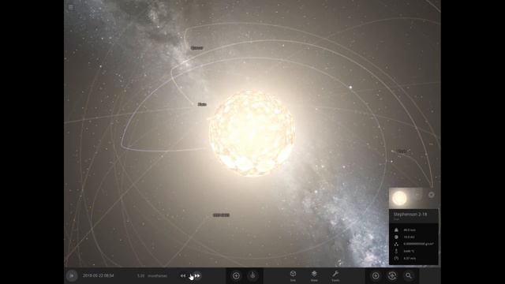
Task: Click the radius icon in info panel
Action: pos(396,237)
